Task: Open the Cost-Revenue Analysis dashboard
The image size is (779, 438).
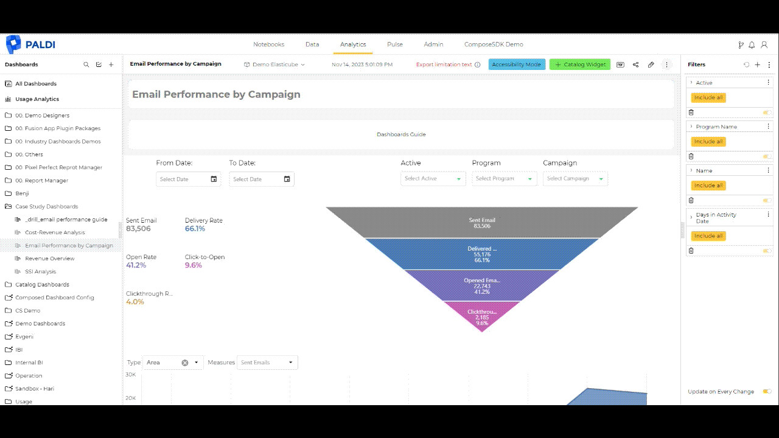Action: point(55,232)
